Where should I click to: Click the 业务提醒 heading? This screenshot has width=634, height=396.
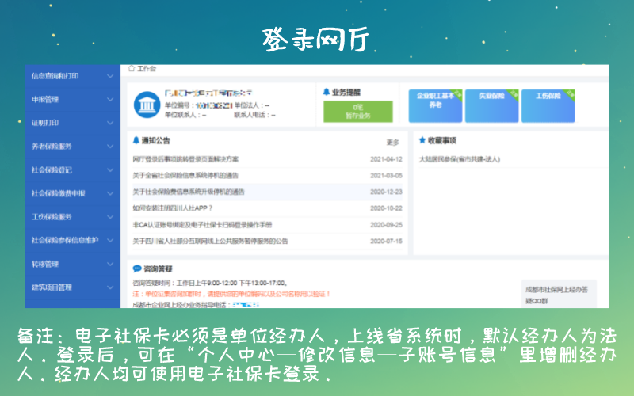346,92
